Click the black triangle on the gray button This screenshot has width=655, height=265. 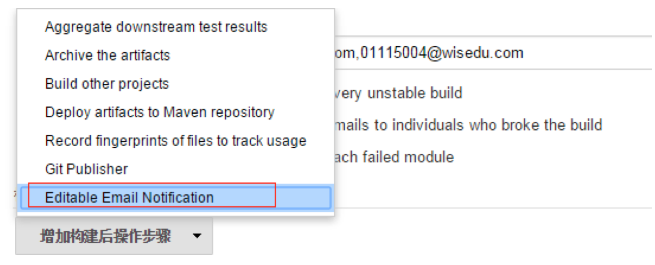click(197, 236)
